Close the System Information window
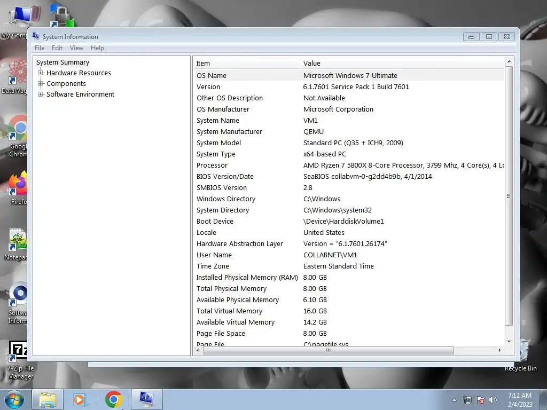 506,37
